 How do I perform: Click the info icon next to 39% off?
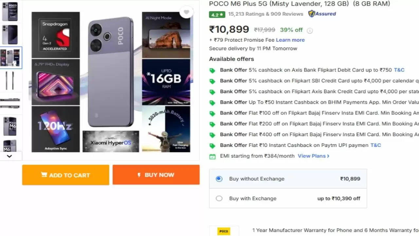coord(310,30)
